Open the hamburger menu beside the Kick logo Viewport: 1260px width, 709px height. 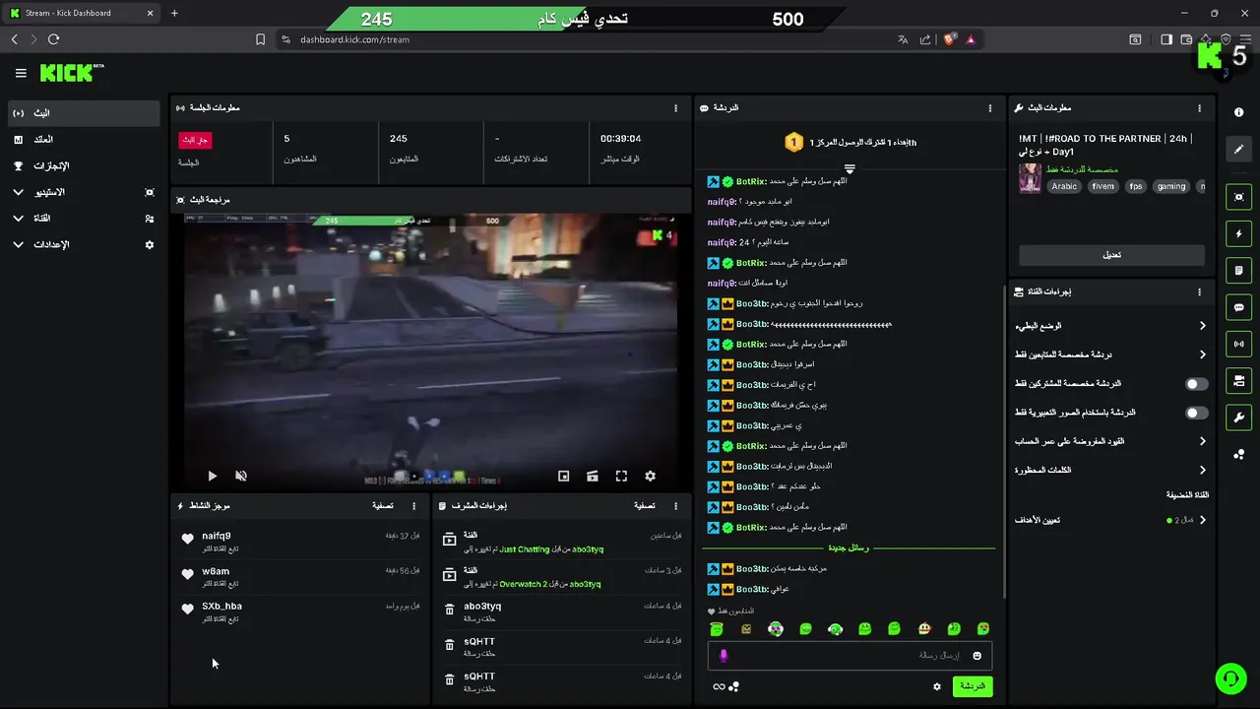tap(21, 73)
